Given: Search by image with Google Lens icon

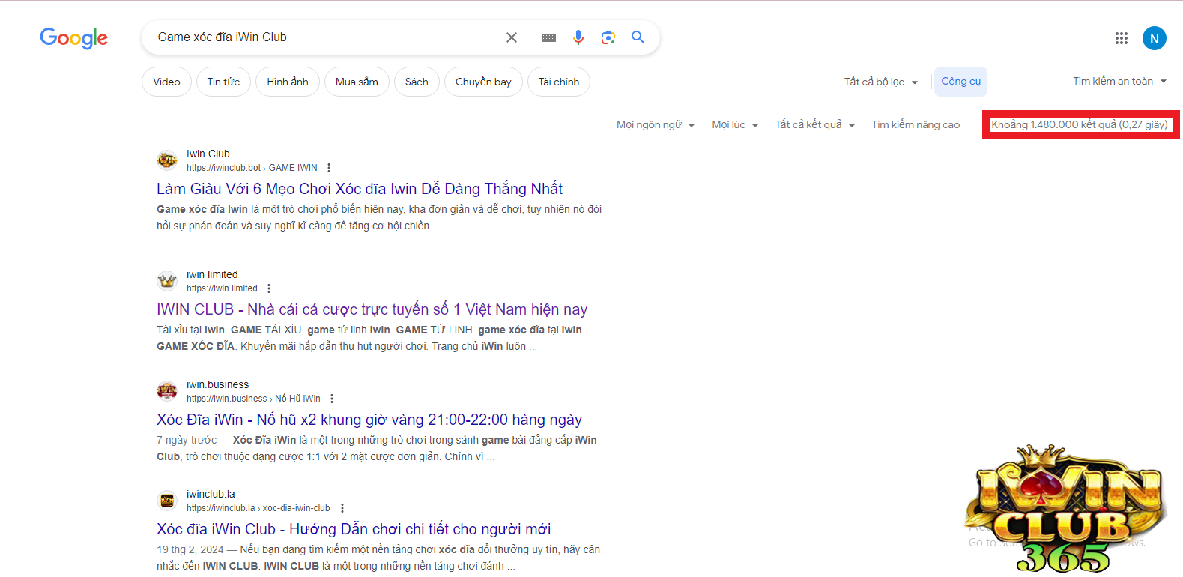Looking at the screenshot, I should tap(608, 37).
